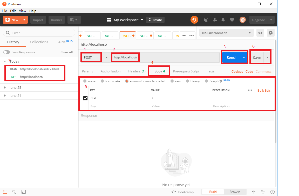Open column options three dots in table header
The height and width of the screenshot is (196, 299).
[250, 90]
